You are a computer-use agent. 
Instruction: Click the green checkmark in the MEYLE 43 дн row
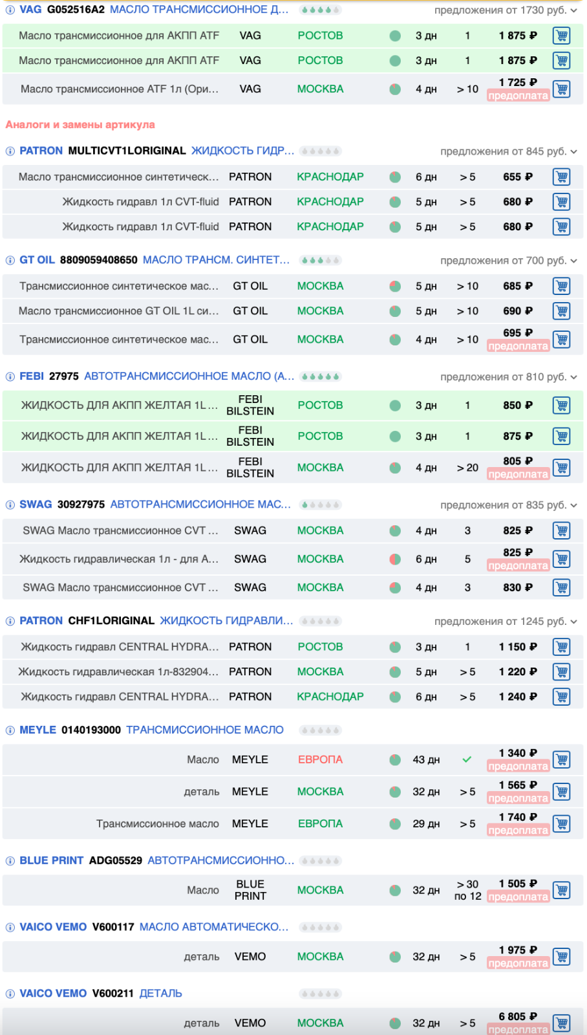pos(467,759)
